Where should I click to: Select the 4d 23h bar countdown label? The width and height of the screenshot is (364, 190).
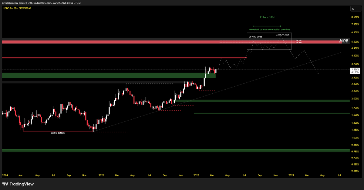coord(355,72)
